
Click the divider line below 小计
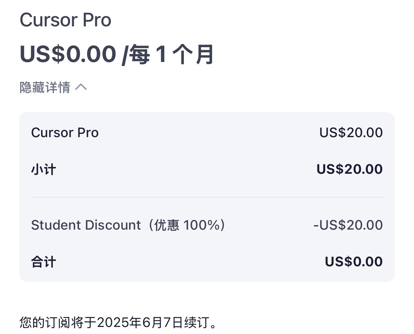[x=207, y=197]
